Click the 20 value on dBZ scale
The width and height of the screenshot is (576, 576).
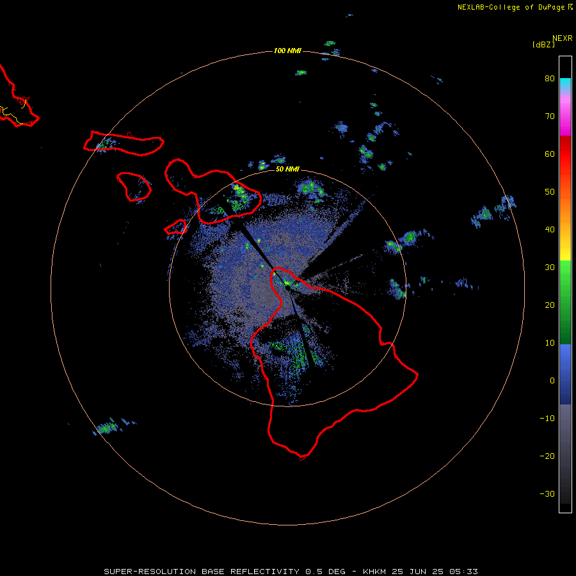[550, 305]
